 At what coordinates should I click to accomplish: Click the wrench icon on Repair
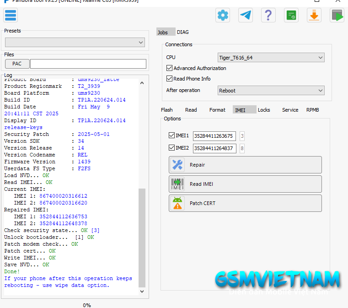tap(177, 165)
